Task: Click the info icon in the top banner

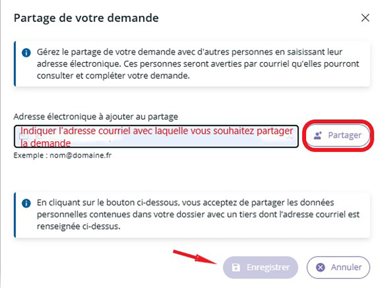Action: click(x=26, y=53)
